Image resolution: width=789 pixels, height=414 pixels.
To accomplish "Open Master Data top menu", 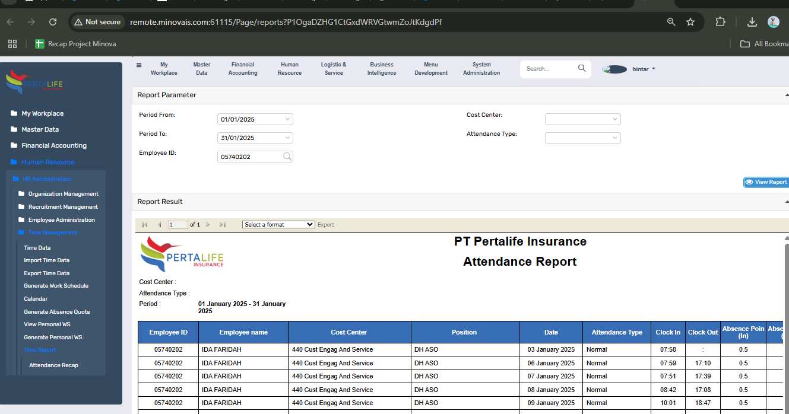I will (202, 69).
